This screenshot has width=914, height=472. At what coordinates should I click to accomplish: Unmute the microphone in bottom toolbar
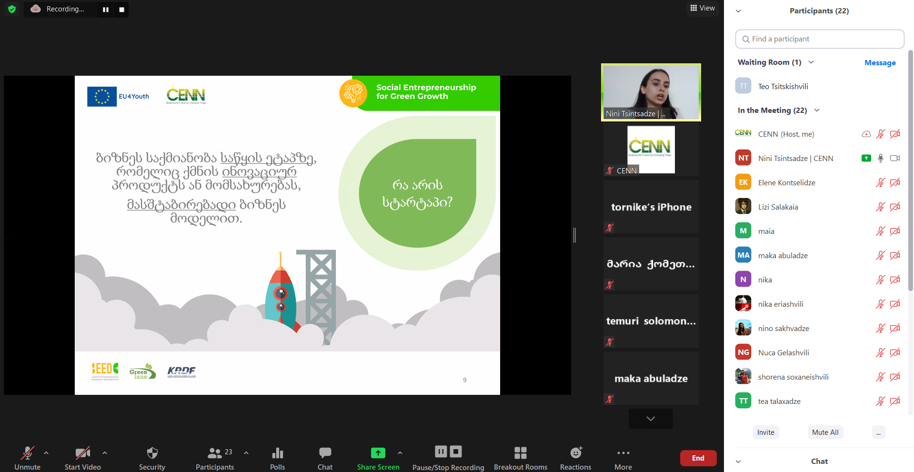(x=28, y=453)
